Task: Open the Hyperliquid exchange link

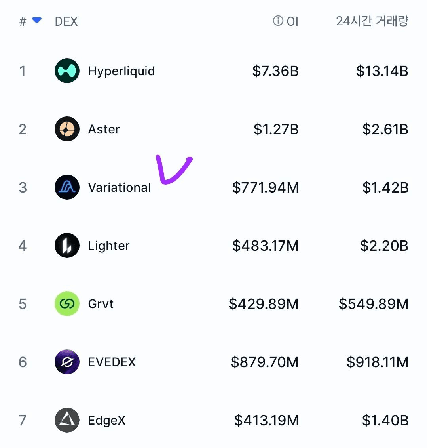Action: [121, 71]
